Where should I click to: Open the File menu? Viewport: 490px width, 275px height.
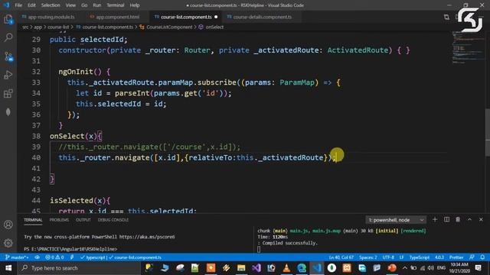[x=18, y=5]
